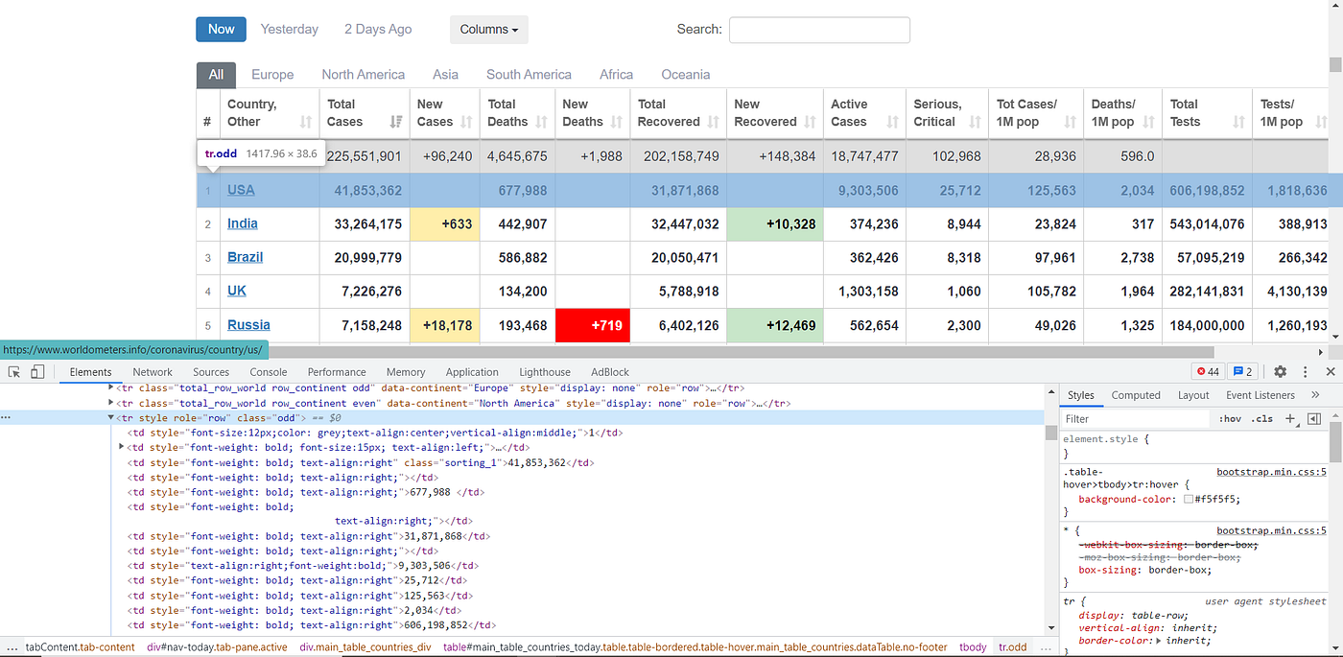Select the South America continent tab
1343x657 pixels.
coord(529,75)
